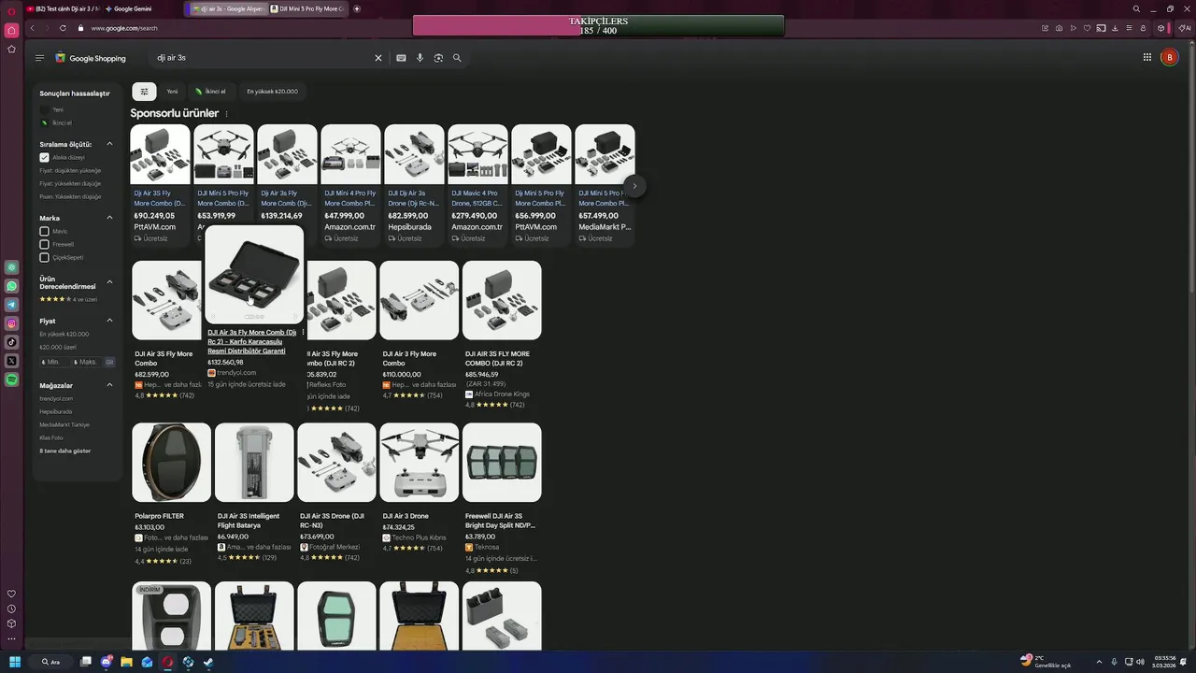
Task: Start voice search with the microphone
Action: [420, 58]
